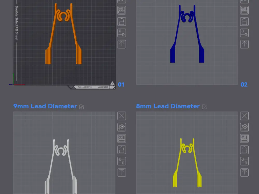Open plate settings for plate 02
259x194 pixels.
point(244,33)
